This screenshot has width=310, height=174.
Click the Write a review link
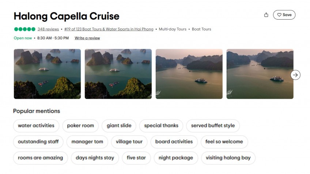tap(87, 38)
